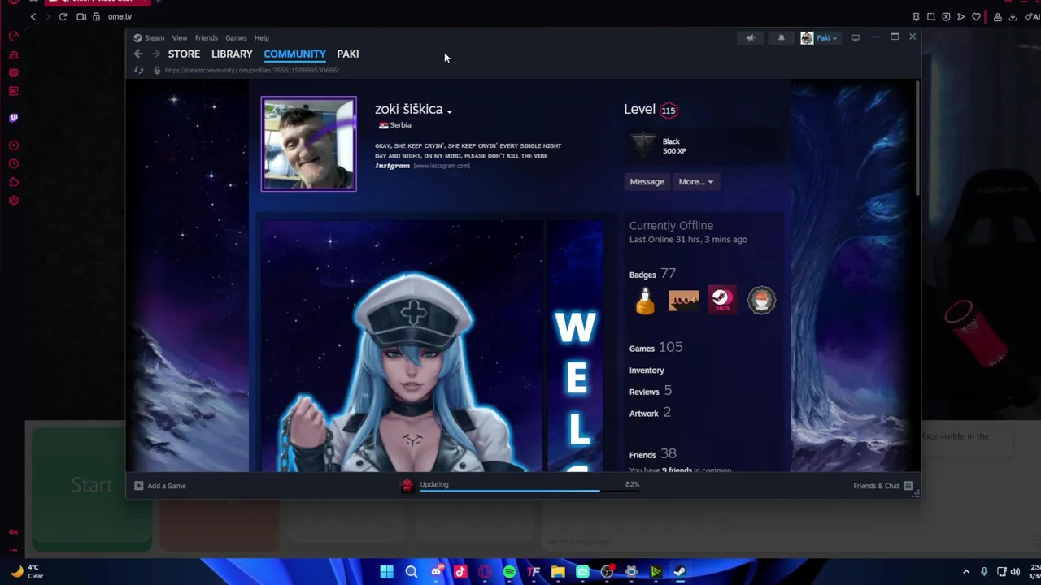Click the updating game's red icon
Viewport: 1041px width, 585px height.
point(407,485)
